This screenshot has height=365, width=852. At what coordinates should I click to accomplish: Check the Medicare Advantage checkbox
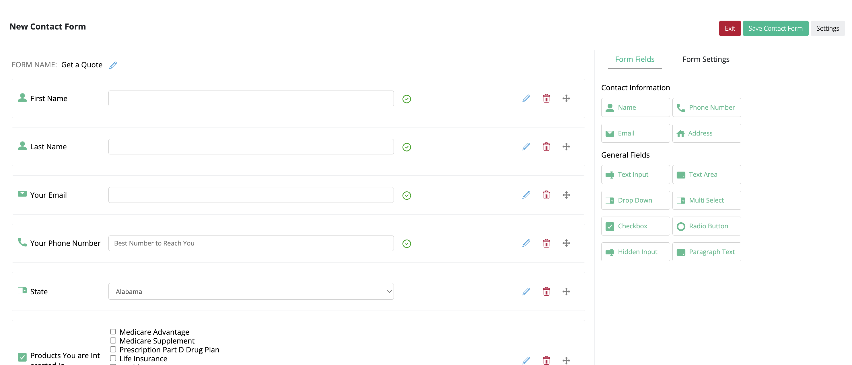coord(113,331)
